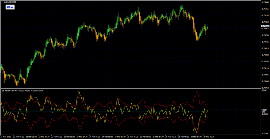Image resolution: width=270 pixels, height=139 pixels.
Task: Click the 0.73710 price scale label
Action: 265,88
